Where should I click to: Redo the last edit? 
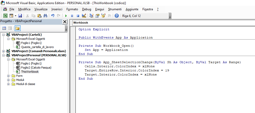point(58,16)
